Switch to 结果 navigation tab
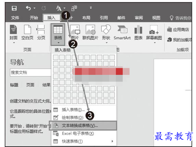This screenshot has height=147, width=196. [46, 85]
